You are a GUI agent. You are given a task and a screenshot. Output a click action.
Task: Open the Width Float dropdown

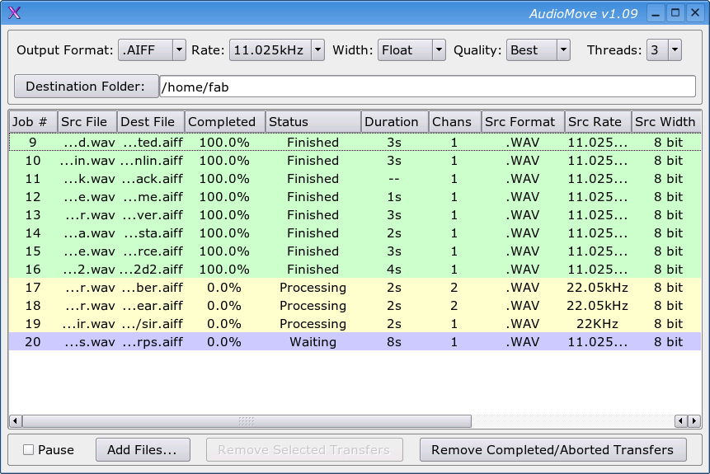tap(411, 49)
